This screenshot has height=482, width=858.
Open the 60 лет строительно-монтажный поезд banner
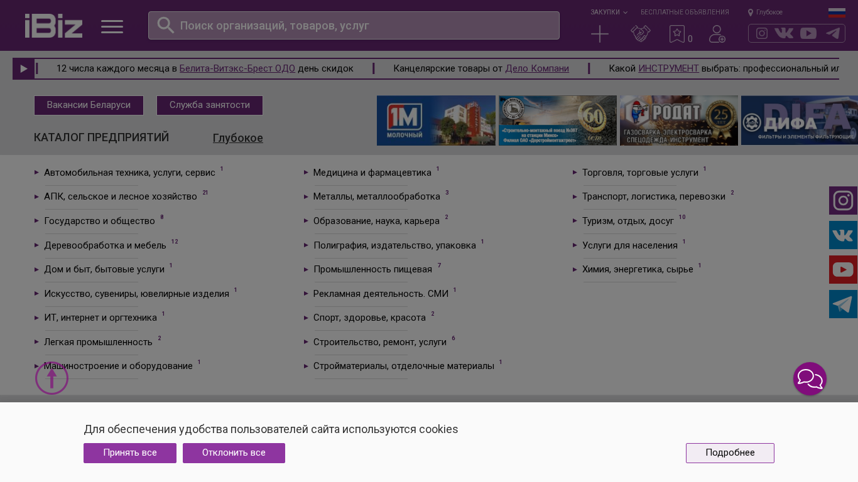(x=558, y=120)
